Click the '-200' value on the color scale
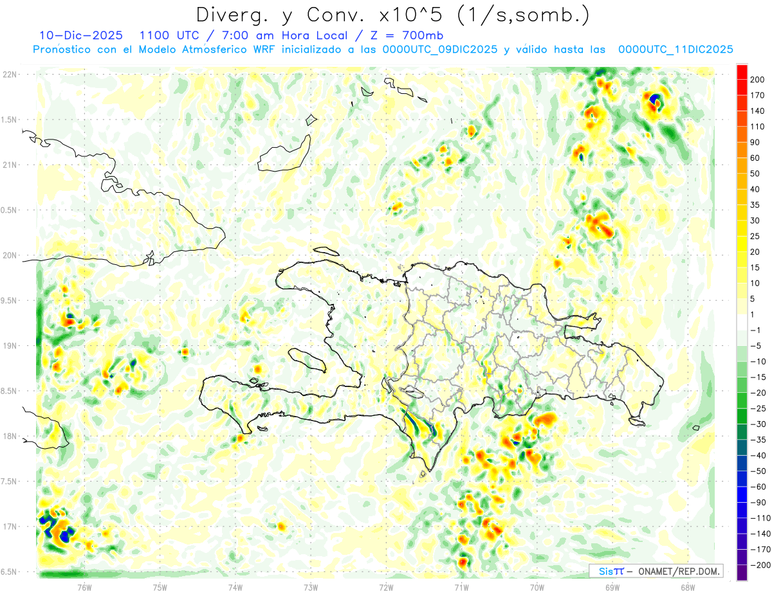Viewport: 772px width, 596px height. coord(760,565)
